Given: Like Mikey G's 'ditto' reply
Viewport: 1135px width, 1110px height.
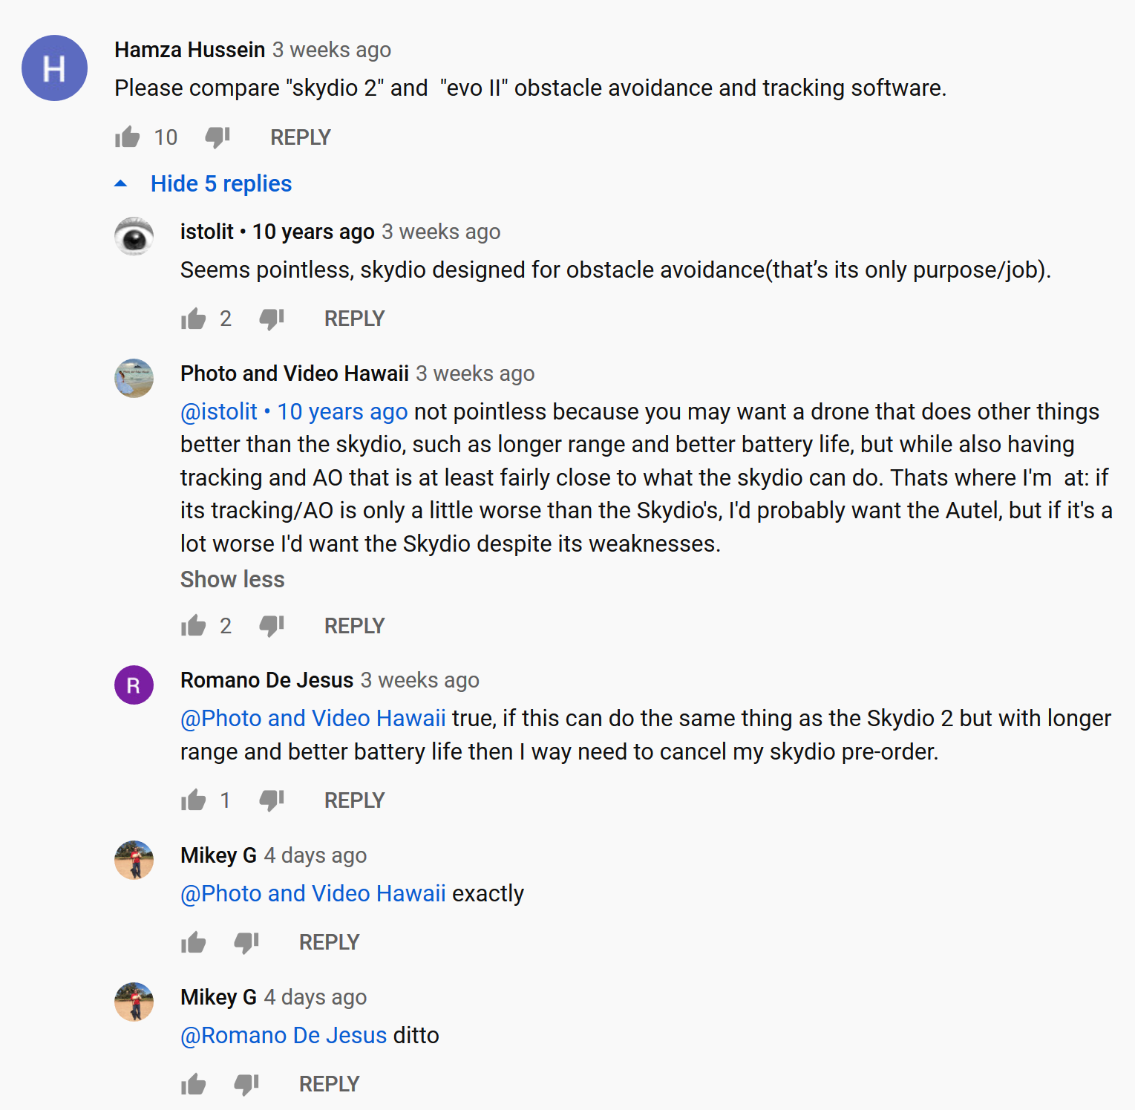Looking at the screenshot, I should [193, 1084].
